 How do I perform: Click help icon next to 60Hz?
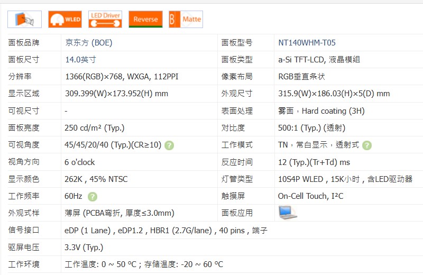point(93,196)
